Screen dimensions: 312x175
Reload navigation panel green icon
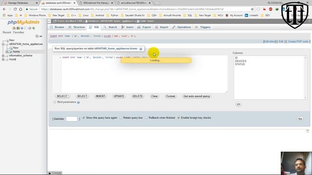tap(34, 28)
